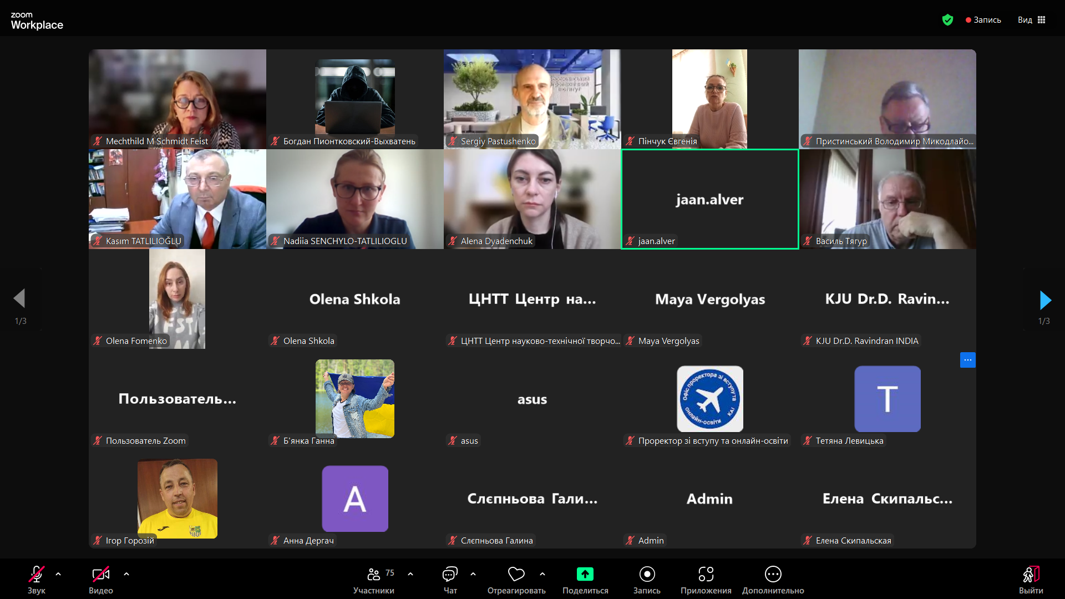Expand participants options arrow

point(410,575)
